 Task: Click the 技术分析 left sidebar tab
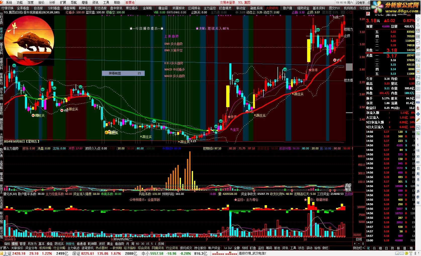2,33
